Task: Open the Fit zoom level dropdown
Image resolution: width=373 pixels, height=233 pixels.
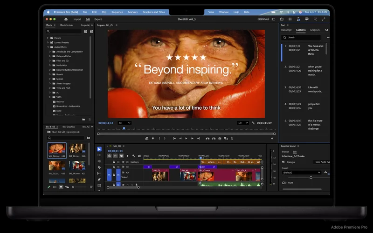Action: point(124,123)
